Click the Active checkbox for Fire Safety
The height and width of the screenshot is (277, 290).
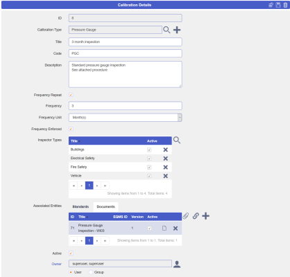[x=149, y=168]
